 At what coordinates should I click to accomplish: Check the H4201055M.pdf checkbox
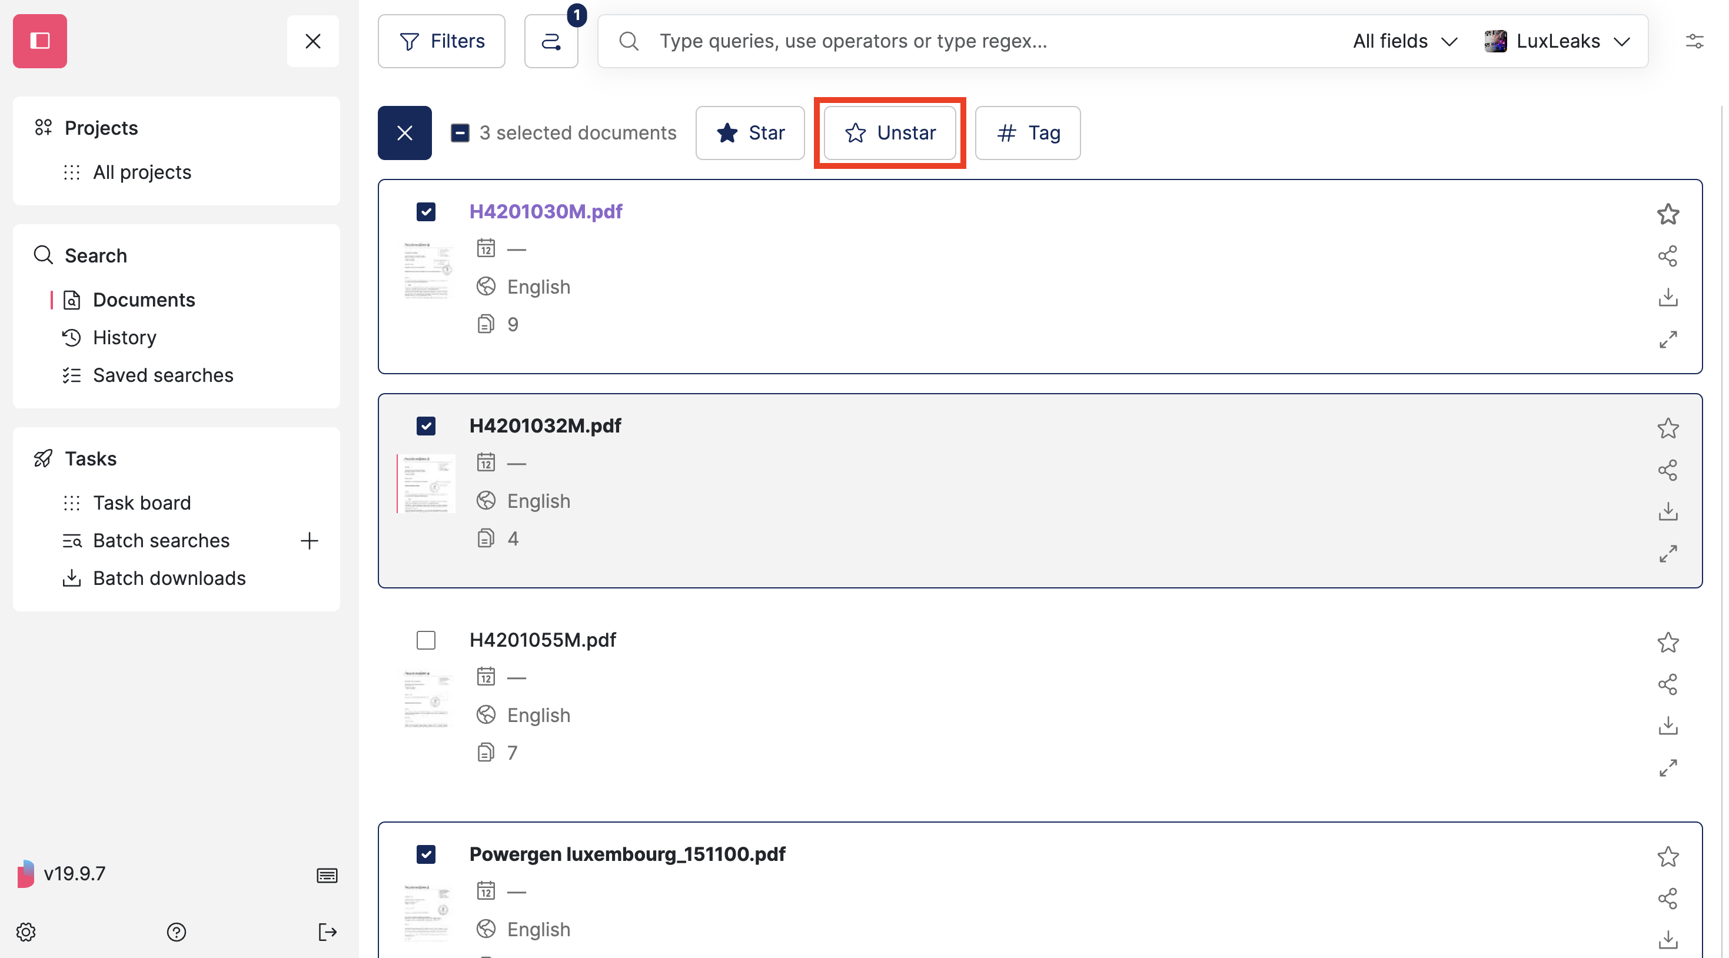pyautogui.click(x=426, y=640)
